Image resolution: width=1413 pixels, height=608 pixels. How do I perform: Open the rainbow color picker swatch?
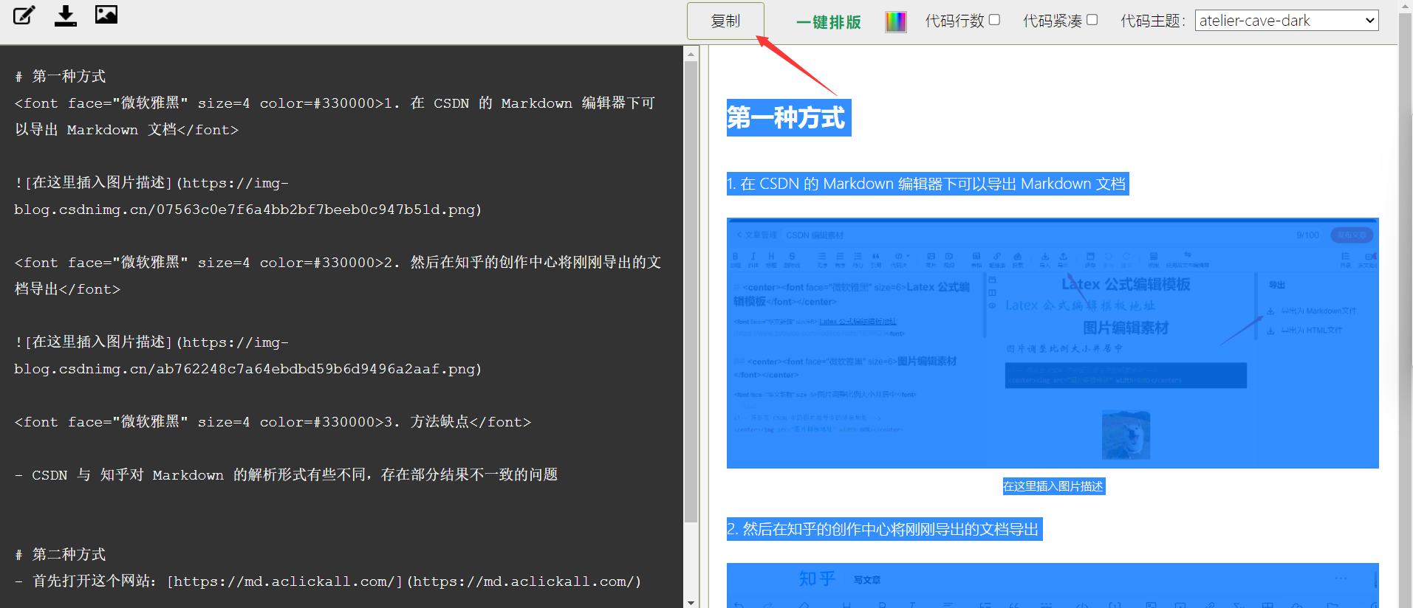click(x=896, y=21)
